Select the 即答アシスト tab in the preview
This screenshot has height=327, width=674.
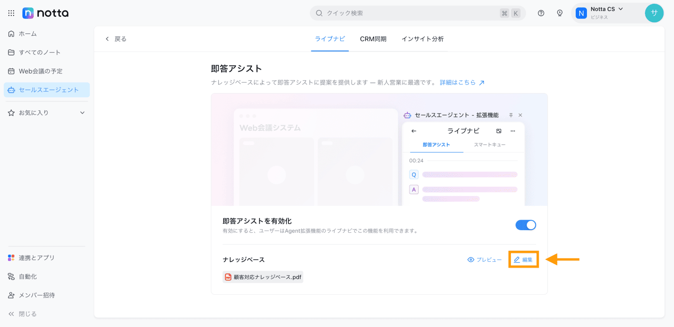click(436, 145)
